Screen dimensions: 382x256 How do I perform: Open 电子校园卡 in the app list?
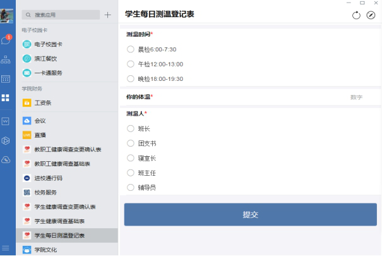tap(44, 44)
